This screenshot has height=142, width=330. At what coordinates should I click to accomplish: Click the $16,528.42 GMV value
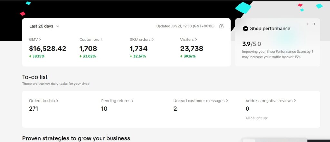point(47,49)
